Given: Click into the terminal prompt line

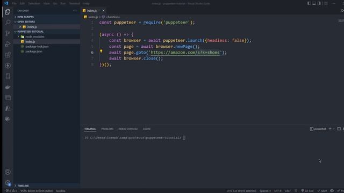Looking at the screenshot, I should tap(135, 138).
